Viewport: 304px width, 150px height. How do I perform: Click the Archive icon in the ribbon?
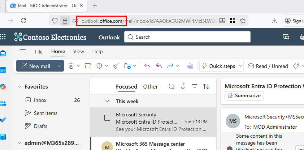tap(87, 66)
